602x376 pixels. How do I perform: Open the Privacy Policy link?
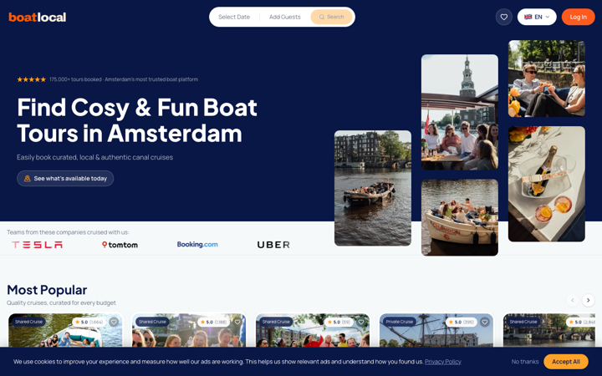tap(442, 362)
